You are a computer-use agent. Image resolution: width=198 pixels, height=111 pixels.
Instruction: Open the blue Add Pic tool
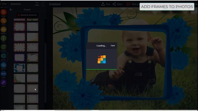tap(3, 65)
